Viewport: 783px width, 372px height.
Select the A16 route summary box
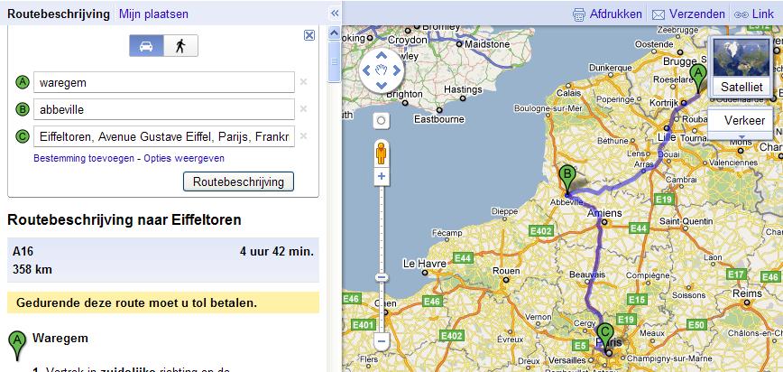[x=163, y=260]
